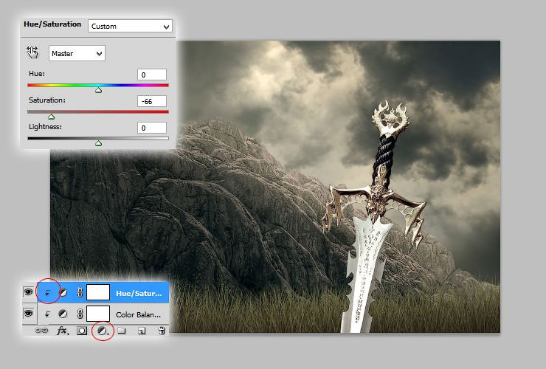Click the Lightness value field
Viewport: 546px width, 369px height.
[x=152, y=128]
